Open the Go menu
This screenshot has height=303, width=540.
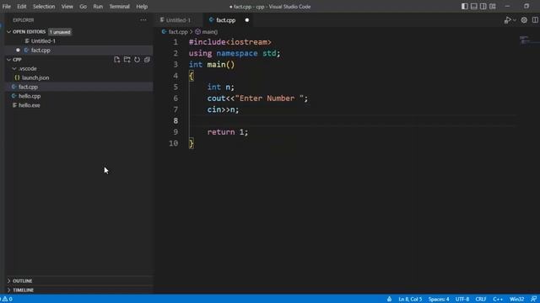(x=83, y=6)
